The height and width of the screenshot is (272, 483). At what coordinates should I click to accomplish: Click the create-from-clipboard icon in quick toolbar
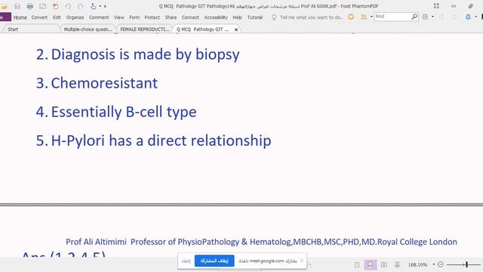tap(55, 6)
